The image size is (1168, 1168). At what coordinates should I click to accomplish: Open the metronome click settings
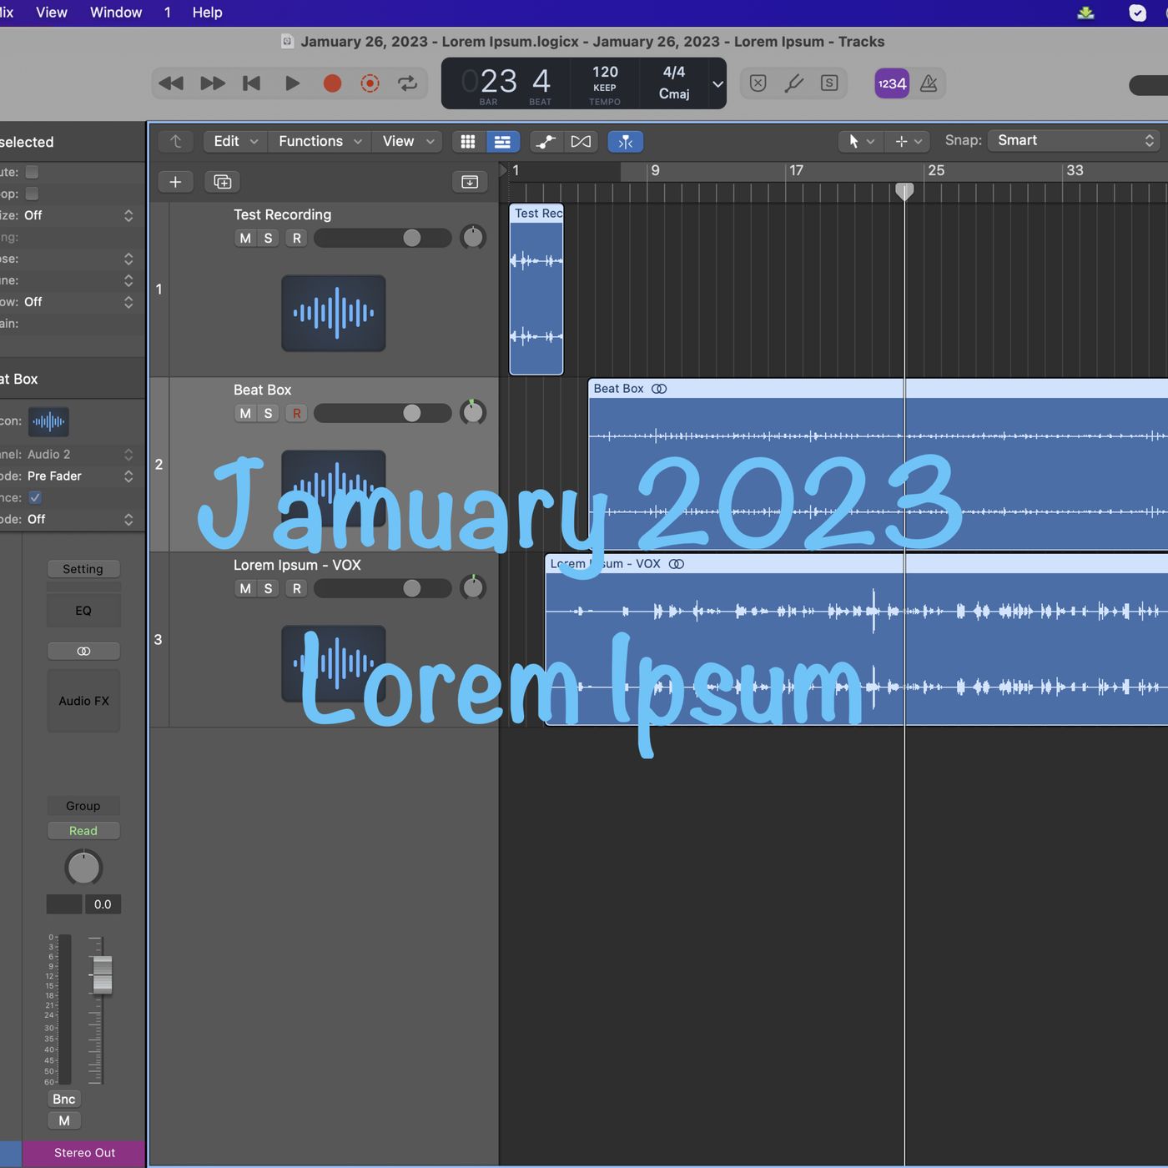[928, 83]
